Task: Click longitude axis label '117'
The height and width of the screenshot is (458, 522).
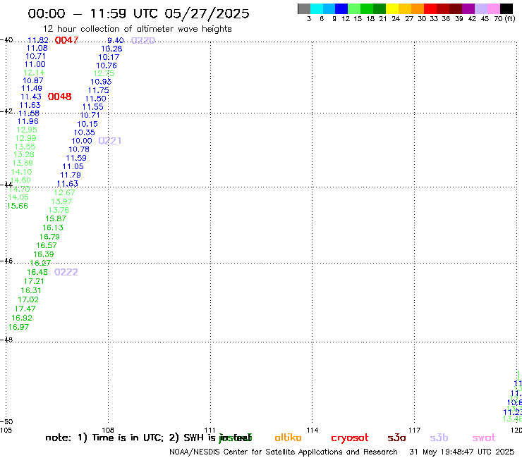Action: point(414,430)
